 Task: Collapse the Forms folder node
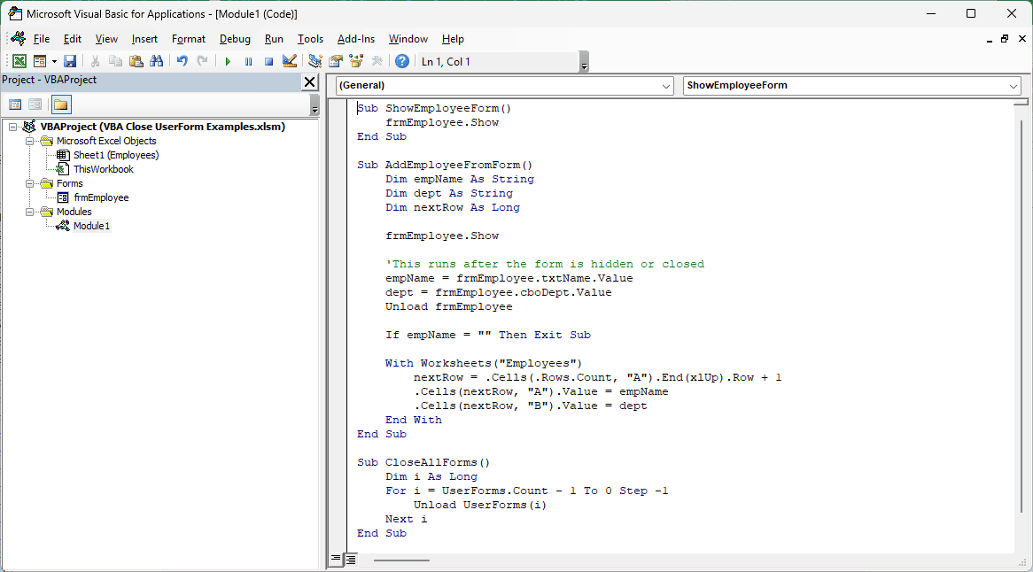tap(29, 183)
